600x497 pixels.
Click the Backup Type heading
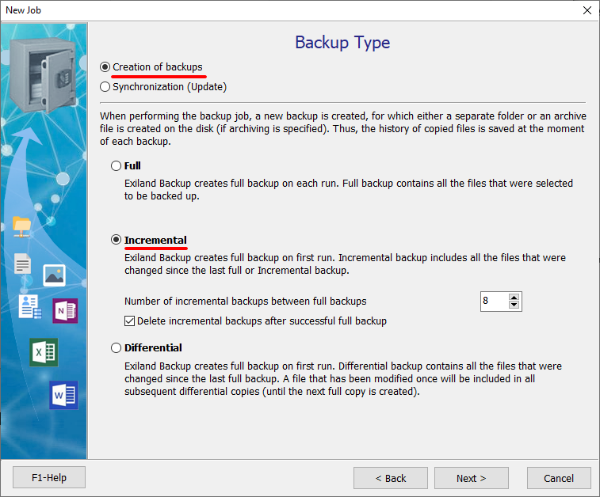342,43
